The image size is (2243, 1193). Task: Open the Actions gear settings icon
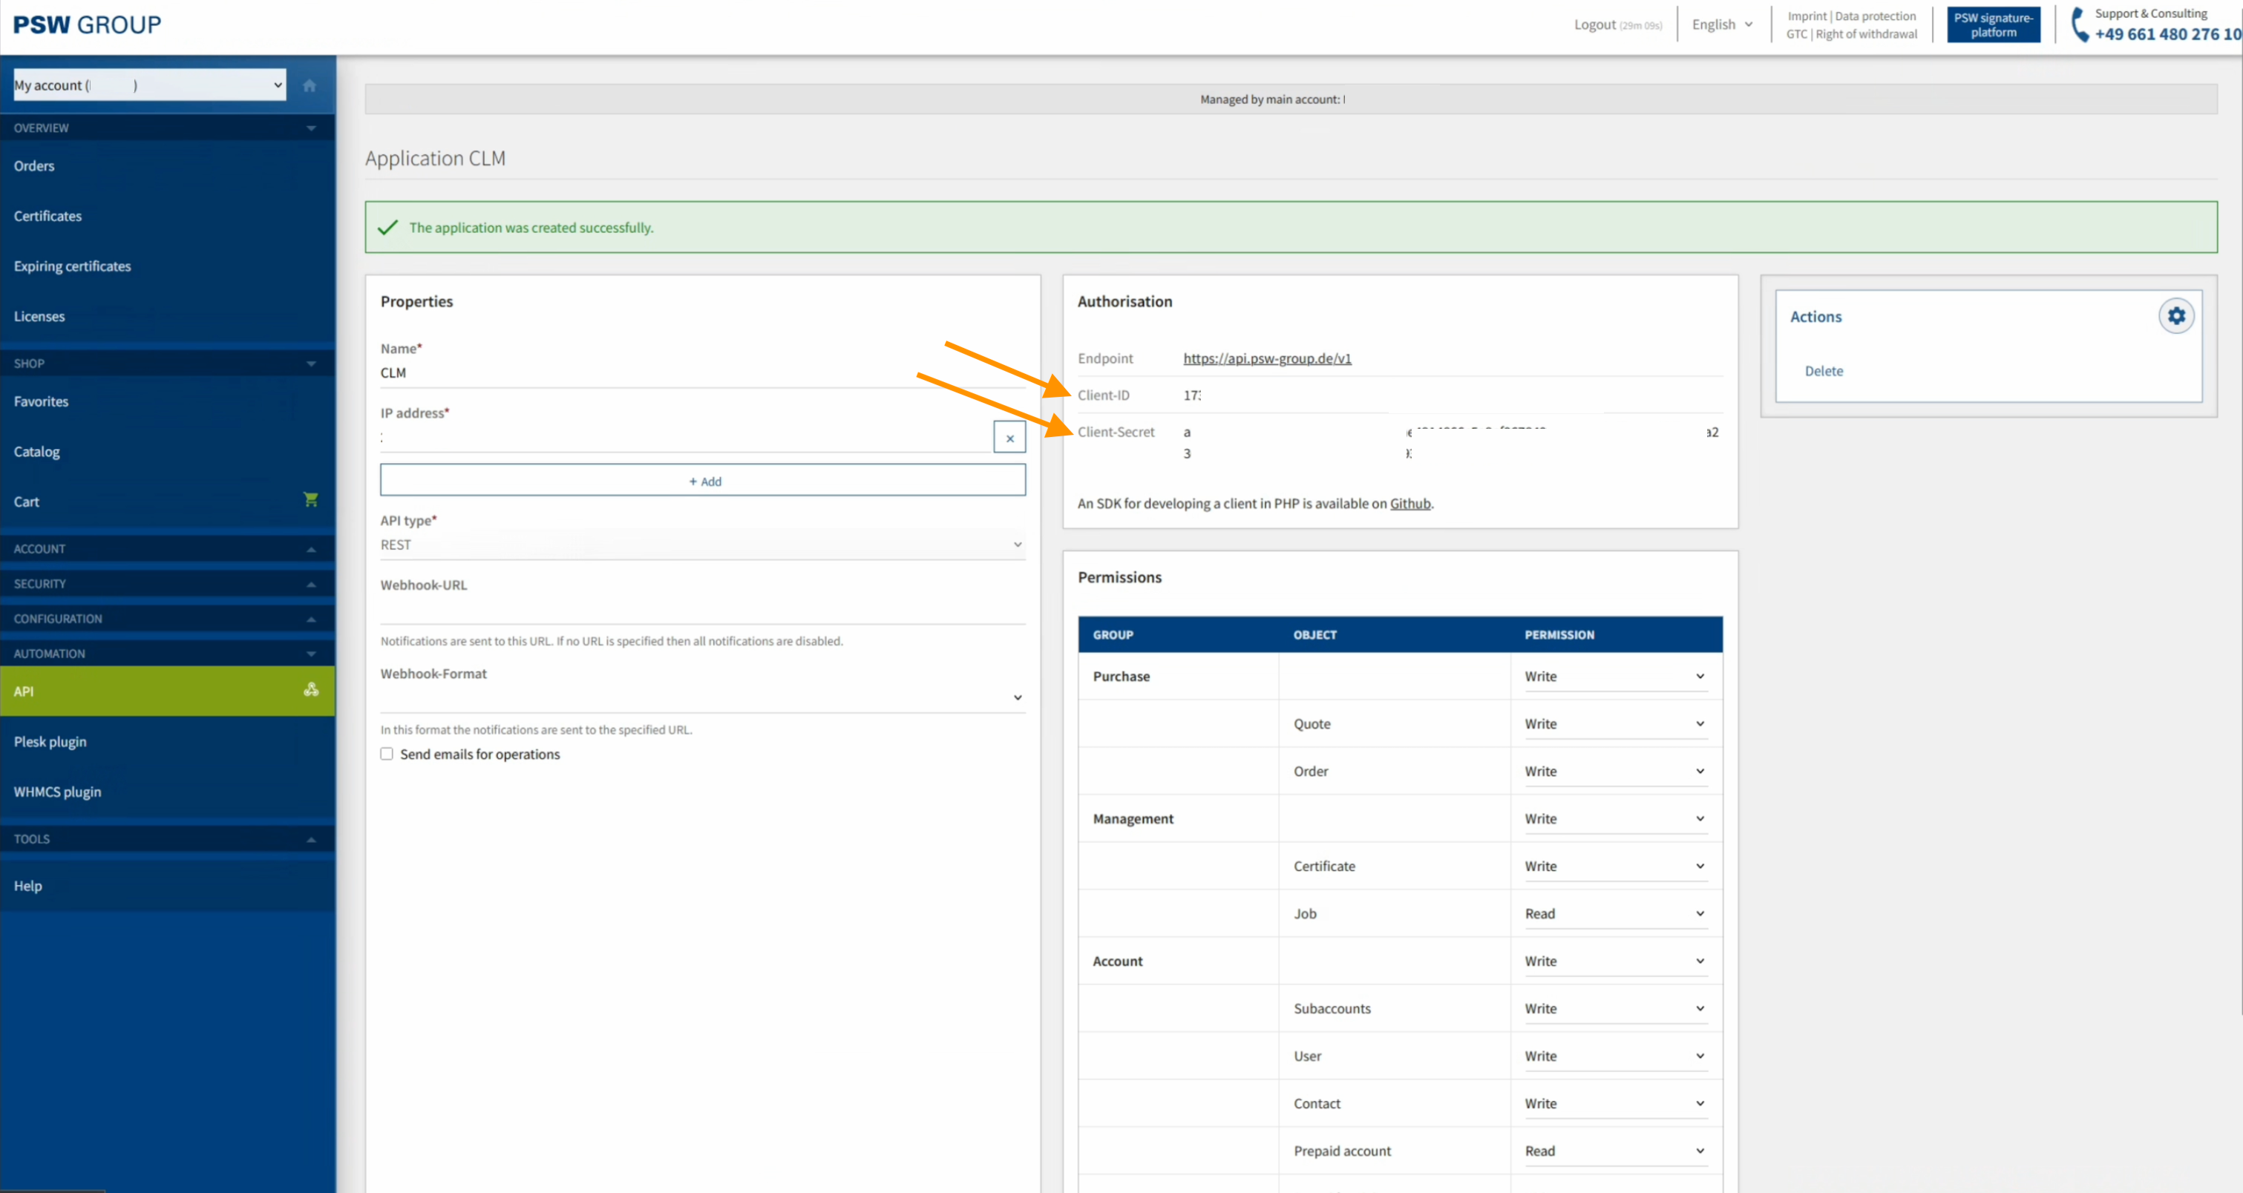(x=2176, y=316)
